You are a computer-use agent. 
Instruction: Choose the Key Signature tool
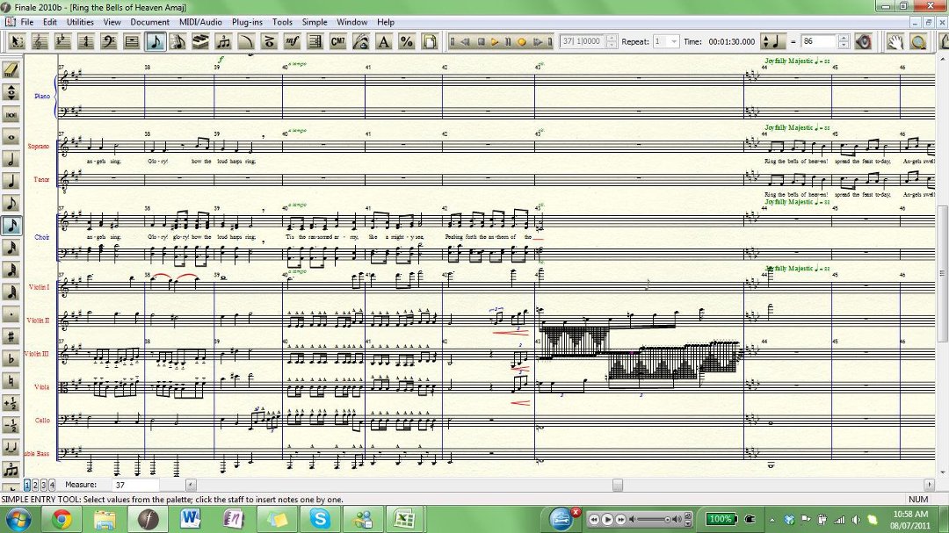coord(63,42)
